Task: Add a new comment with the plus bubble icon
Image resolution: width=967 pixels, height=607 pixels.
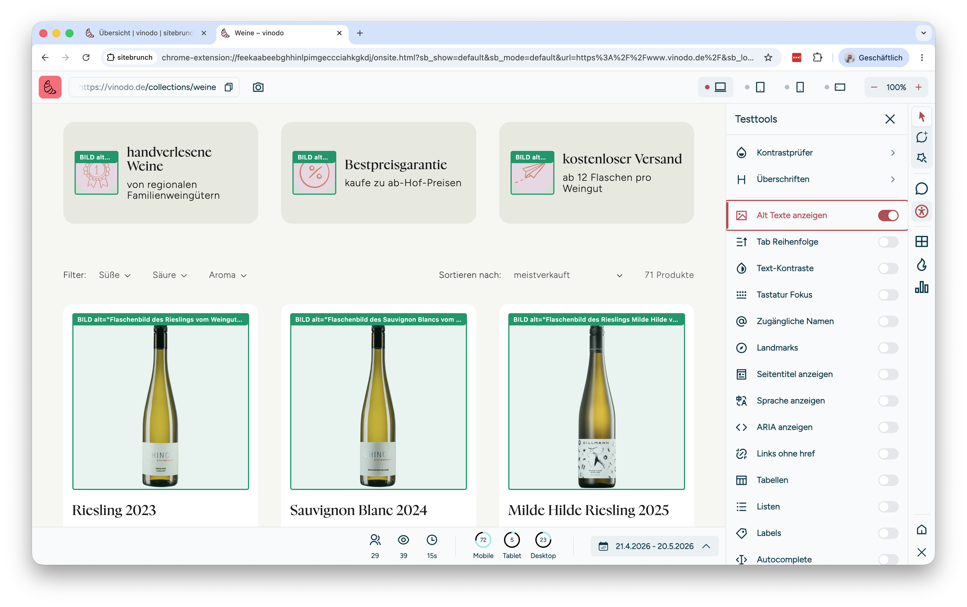Action: click(x=921, y=137)
